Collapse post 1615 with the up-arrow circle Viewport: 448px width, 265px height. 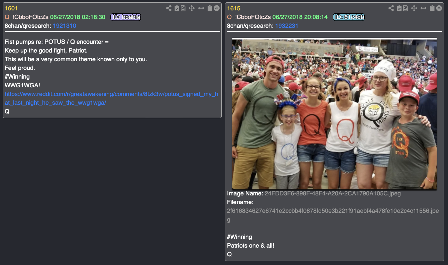coord(439,8)
